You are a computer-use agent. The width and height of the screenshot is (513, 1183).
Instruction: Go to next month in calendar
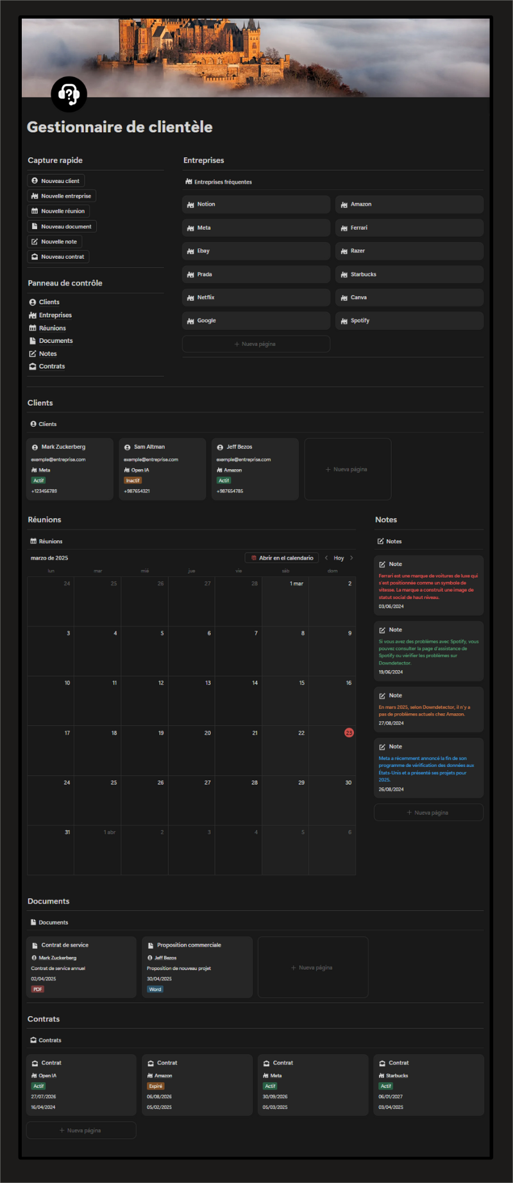(351, 558)
